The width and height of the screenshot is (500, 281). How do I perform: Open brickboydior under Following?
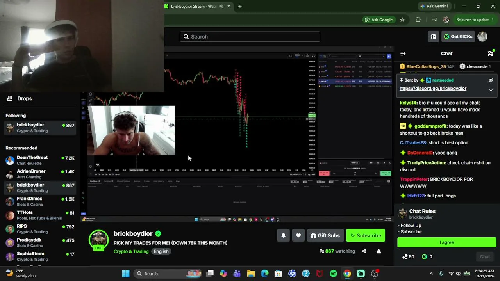(x=40, y=128)
